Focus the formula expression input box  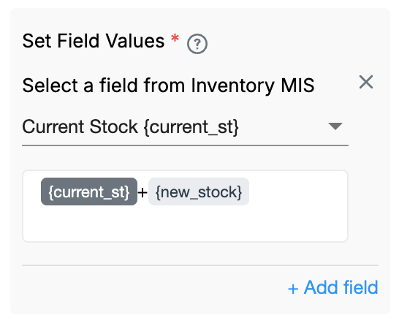click(x=185, y=206)
